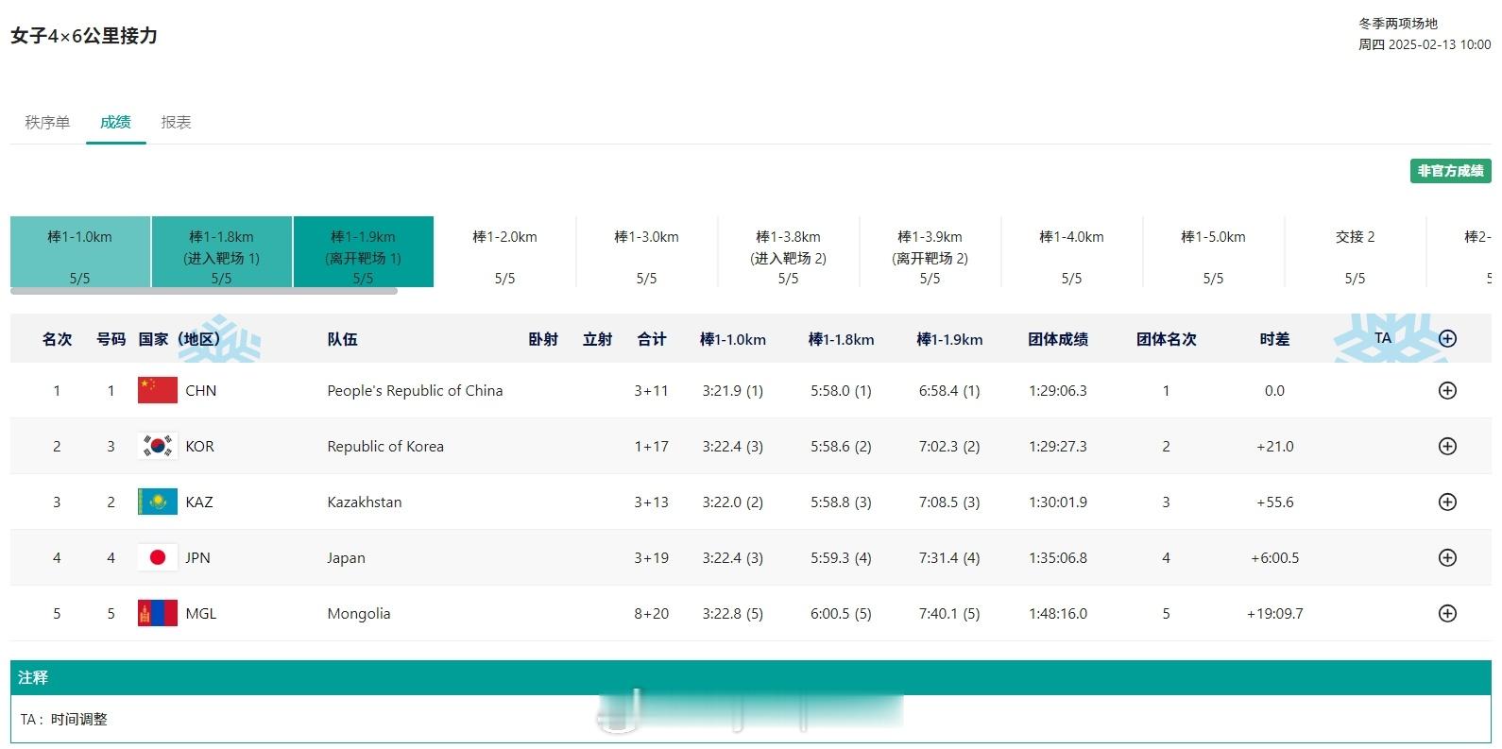The height and width of the screenshot is (749, 1502).
Task: Click the MGL country code
Action: click(200, 613)
